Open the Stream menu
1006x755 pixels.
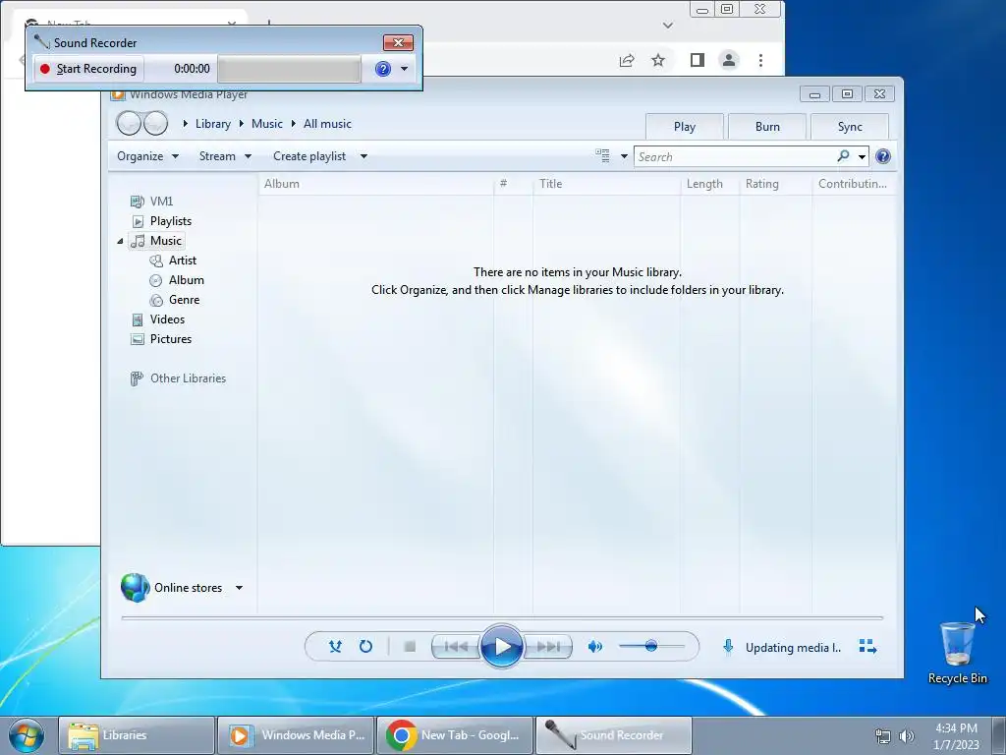(x=225, y=156)
